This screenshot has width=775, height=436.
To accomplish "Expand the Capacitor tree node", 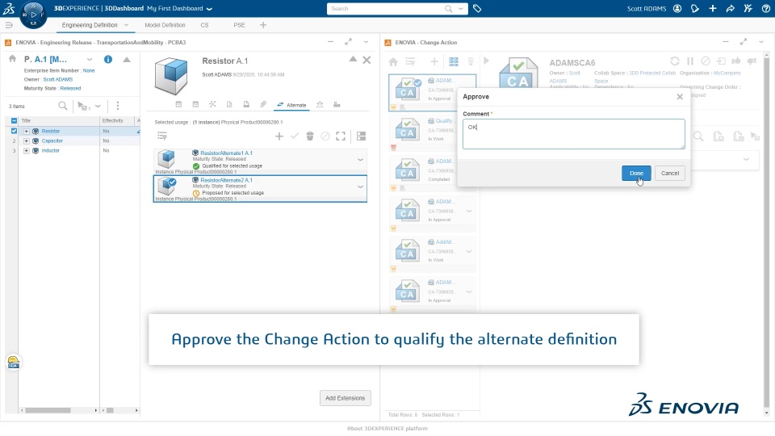I will [26, 140].
